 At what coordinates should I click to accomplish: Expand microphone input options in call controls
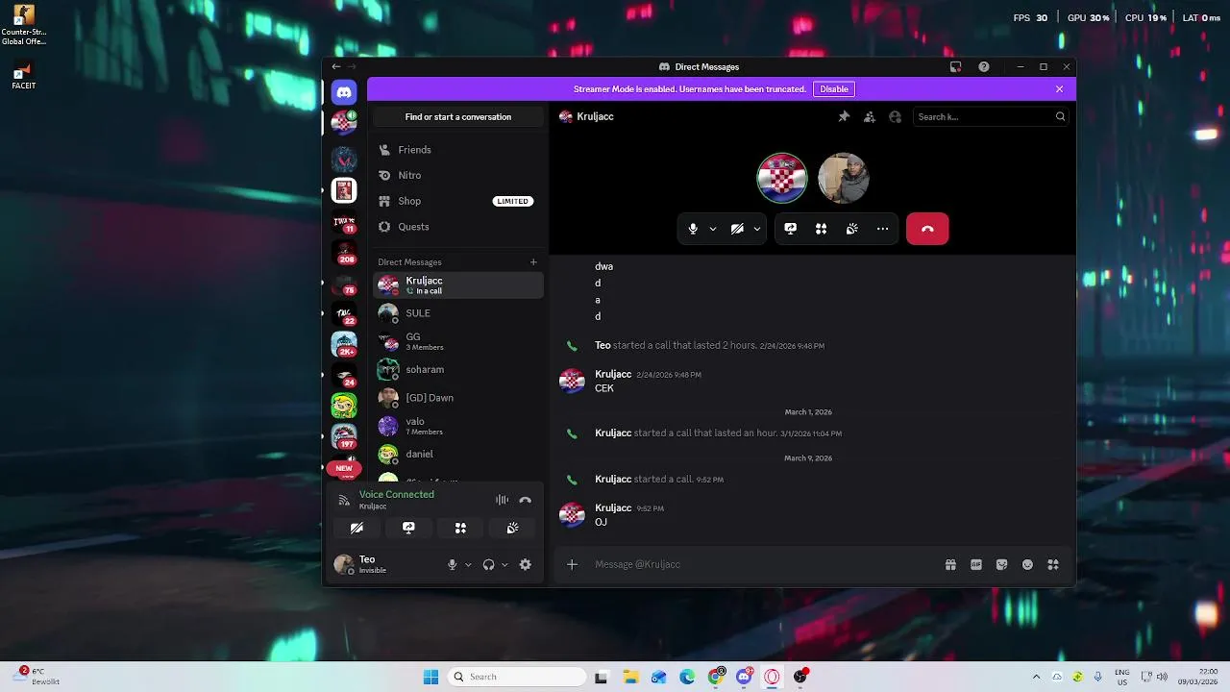point(712,229)
